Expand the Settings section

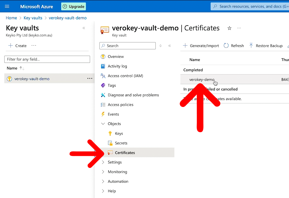tap(104, 162)
